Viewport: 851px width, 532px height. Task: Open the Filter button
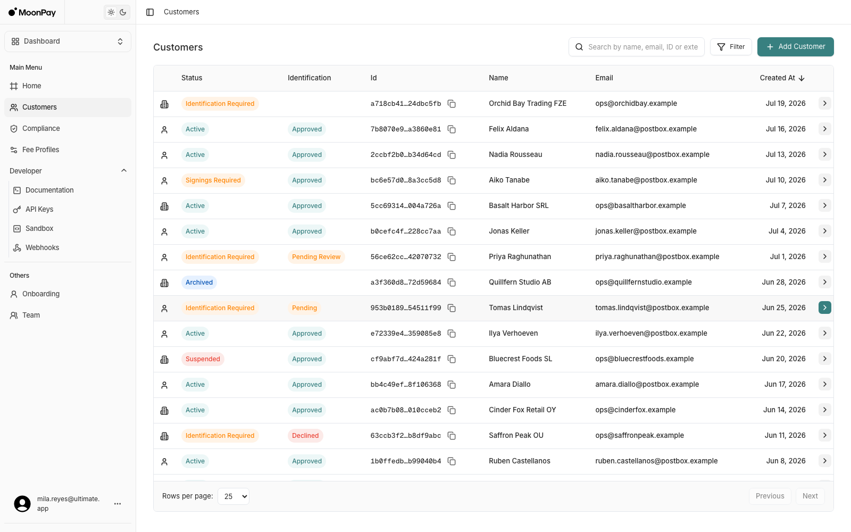click(731, 47)
